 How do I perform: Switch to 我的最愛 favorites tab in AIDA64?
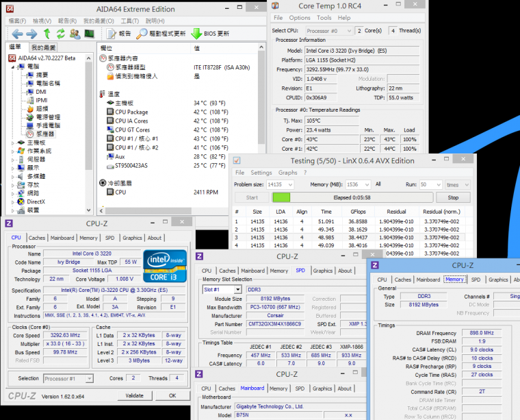point(44,47)
